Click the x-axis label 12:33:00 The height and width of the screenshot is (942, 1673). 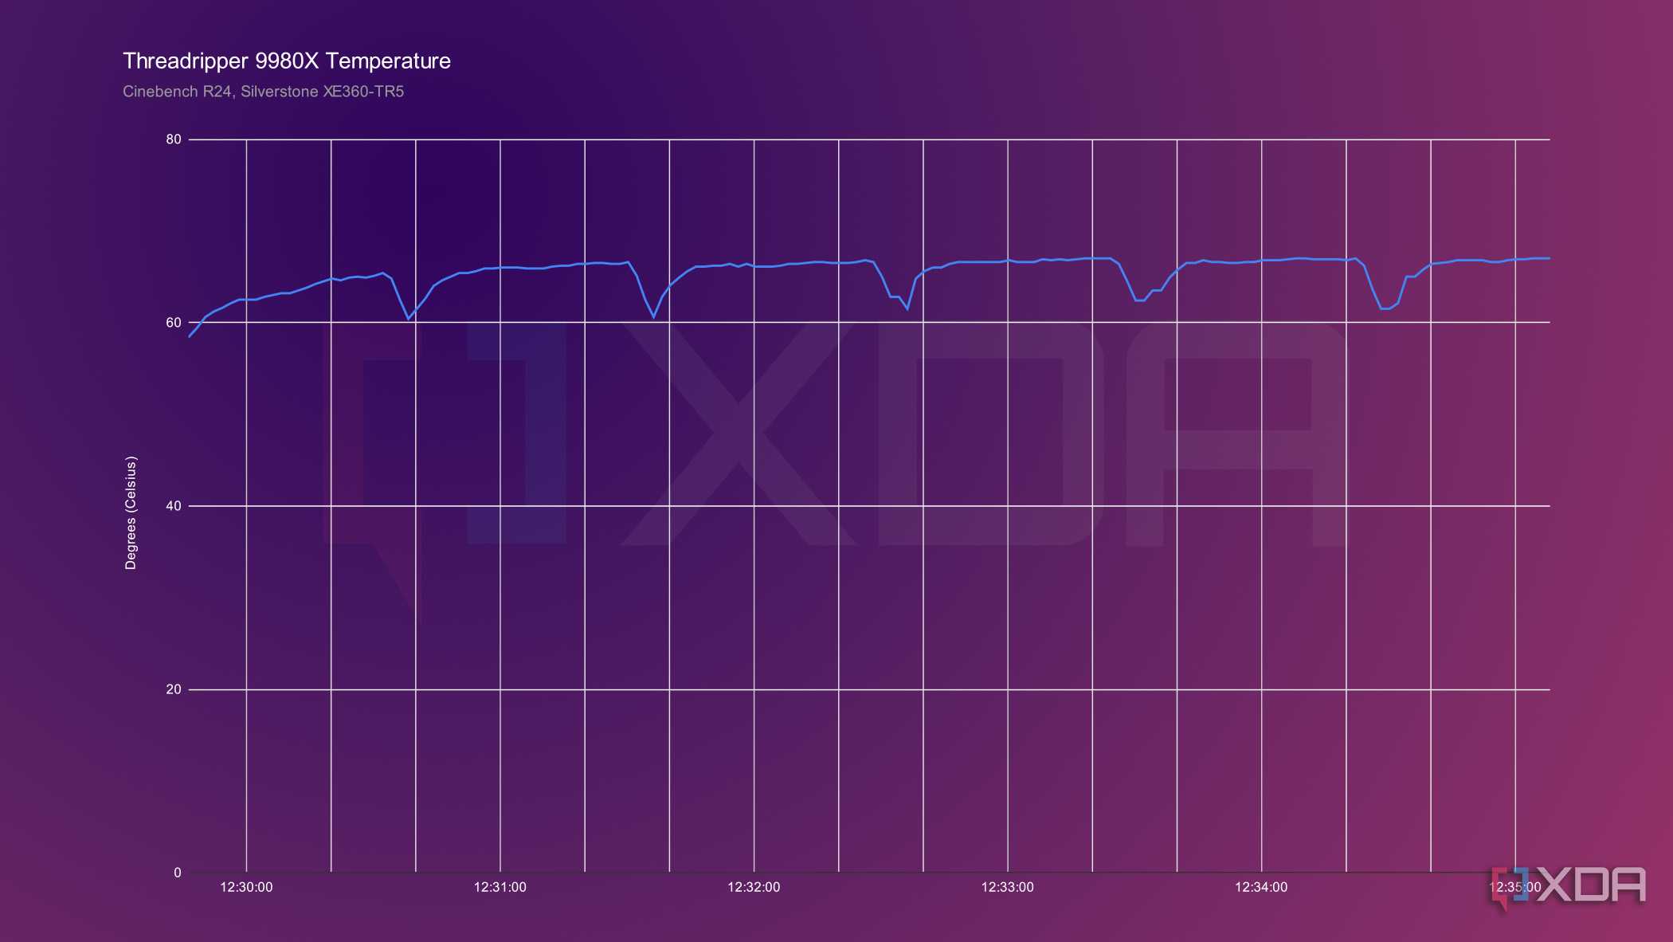tap(1008, 887)
